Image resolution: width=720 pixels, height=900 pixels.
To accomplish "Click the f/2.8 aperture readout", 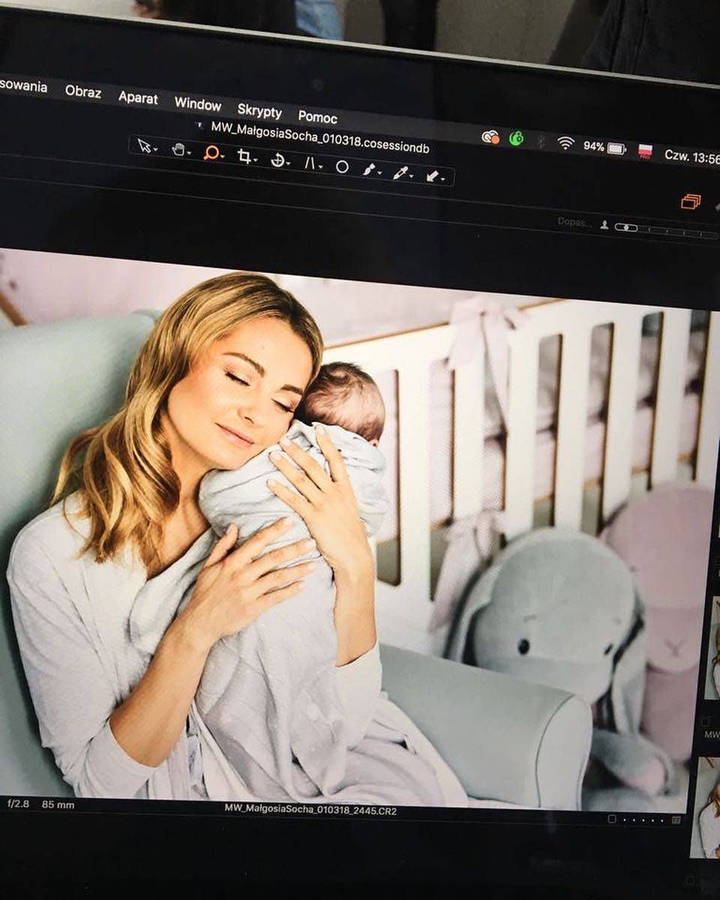I will pyautogui.click(x=19, y=803).
